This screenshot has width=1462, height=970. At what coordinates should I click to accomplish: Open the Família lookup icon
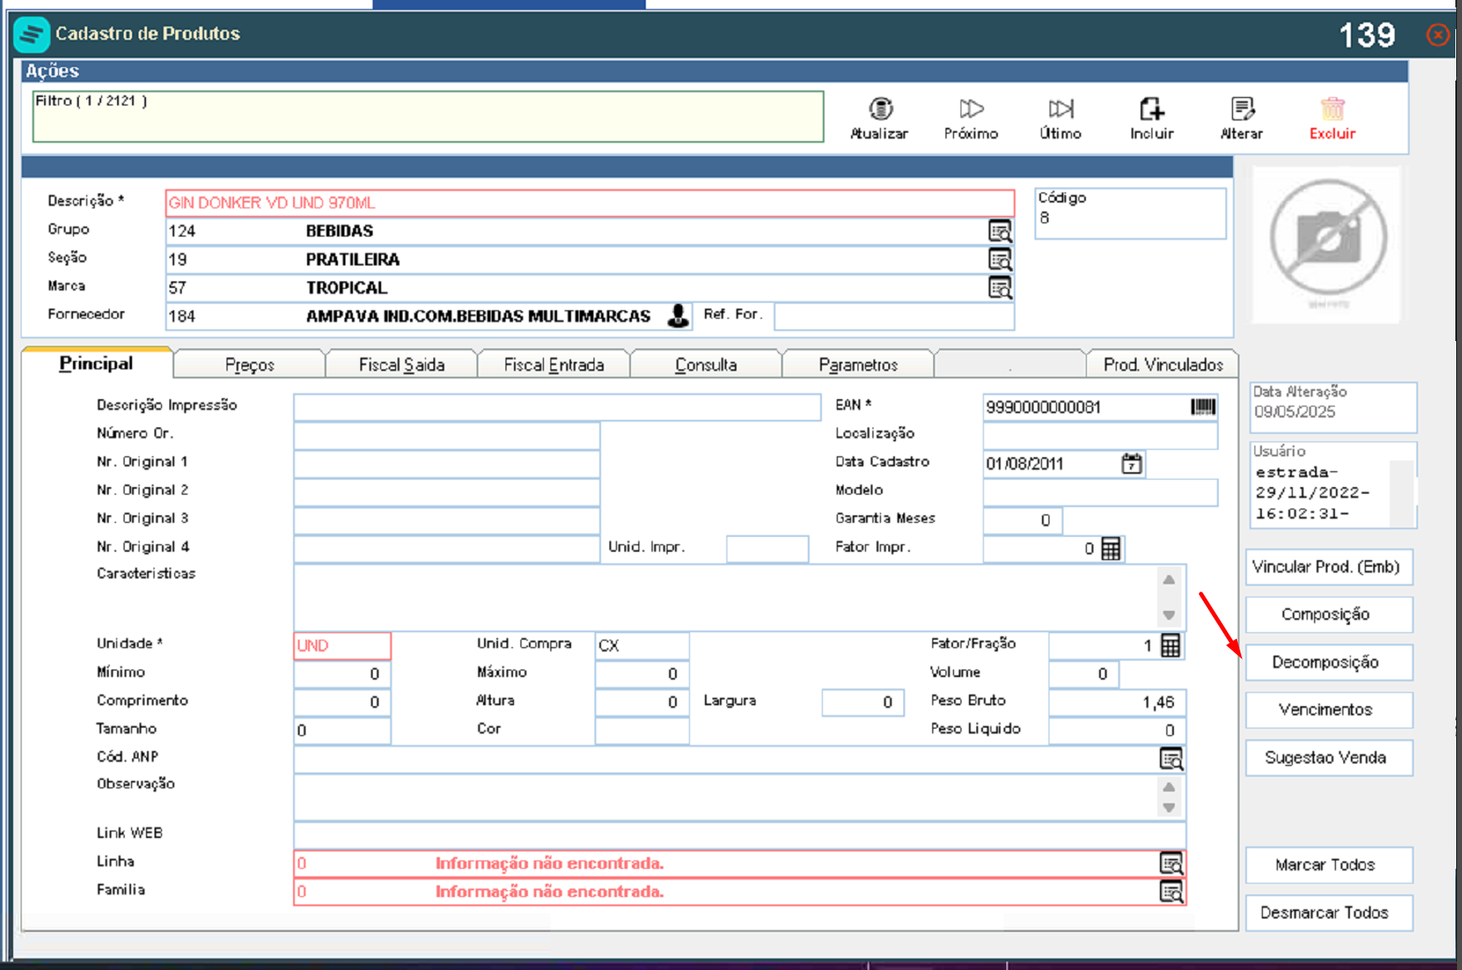(1171, 892)
